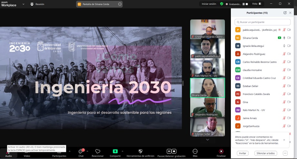Viewport: 297px width, 159px height.
Task: Click pablo.sepulved host camera icon
Action: click(x=289, y=30)
